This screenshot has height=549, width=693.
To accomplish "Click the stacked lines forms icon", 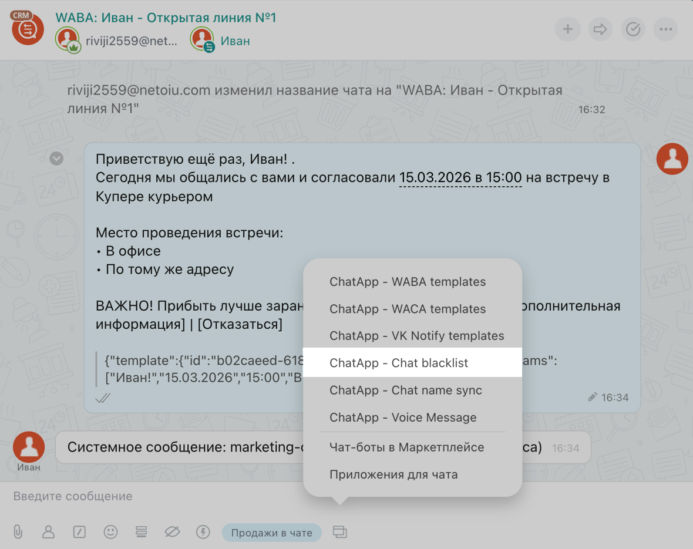I will pos(141,532).
